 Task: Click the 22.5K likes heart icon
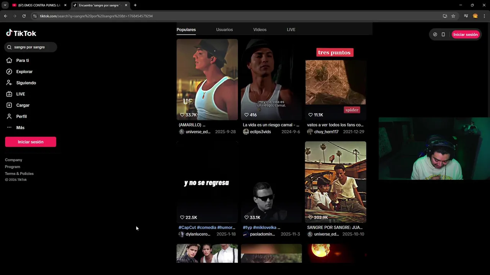183,217
